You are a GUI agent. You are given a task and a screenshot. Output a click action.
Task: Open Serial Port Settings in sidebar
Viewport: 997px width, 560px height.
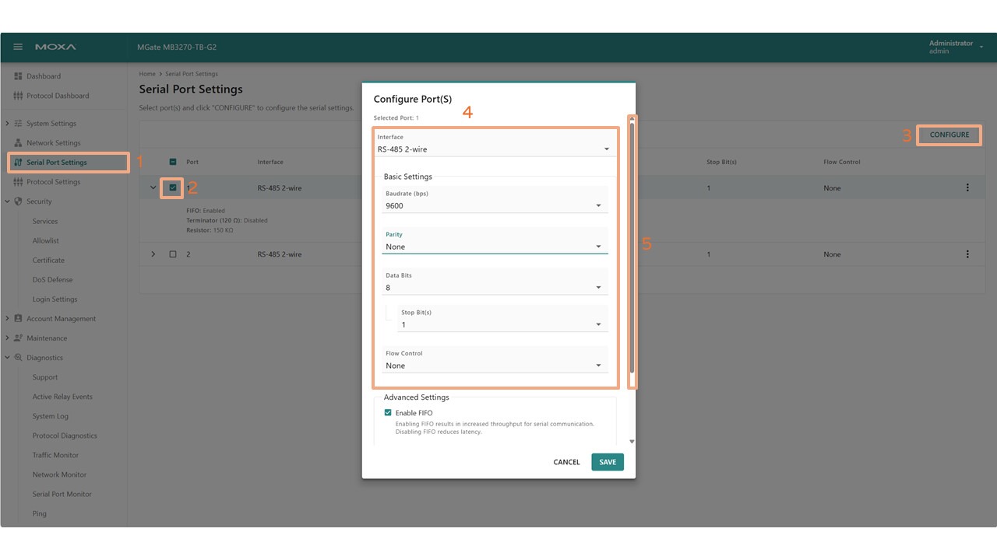pos(57,163)
